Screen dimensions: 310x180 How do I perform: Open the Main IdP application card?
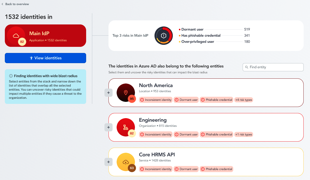click(x=45, y=36)
